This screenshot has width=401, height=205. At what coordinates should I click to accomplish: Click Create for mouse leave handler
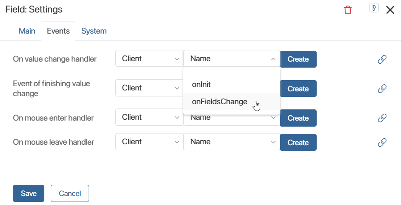click(298, 142)
